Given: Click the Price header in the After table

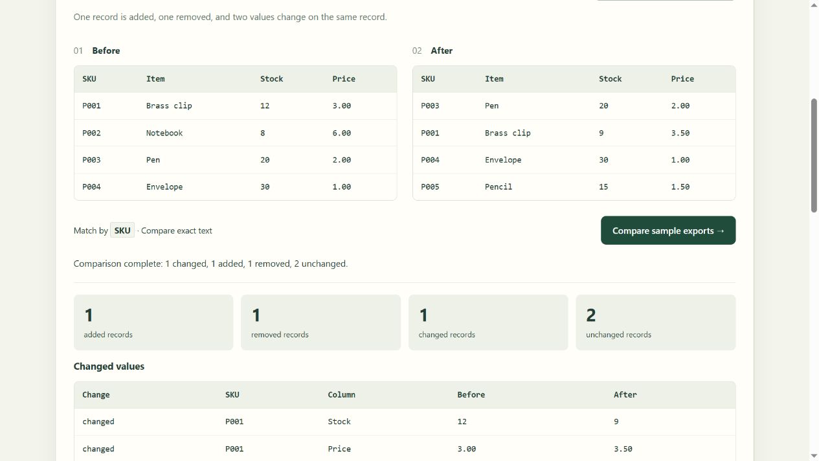Looking at the screenshot, I should pos(682,79).
